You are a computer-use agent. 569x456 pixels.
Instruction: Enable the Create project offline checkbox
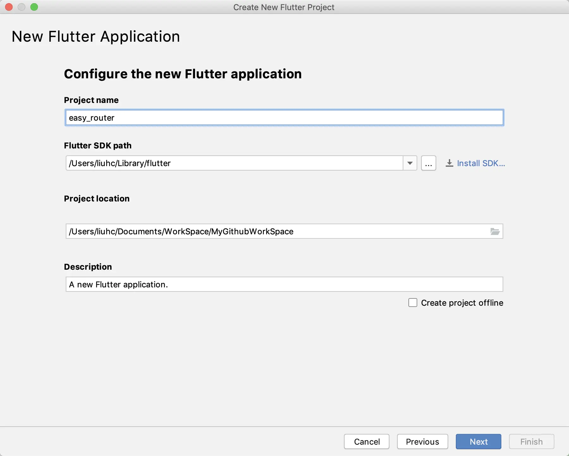tap(413, 303)
